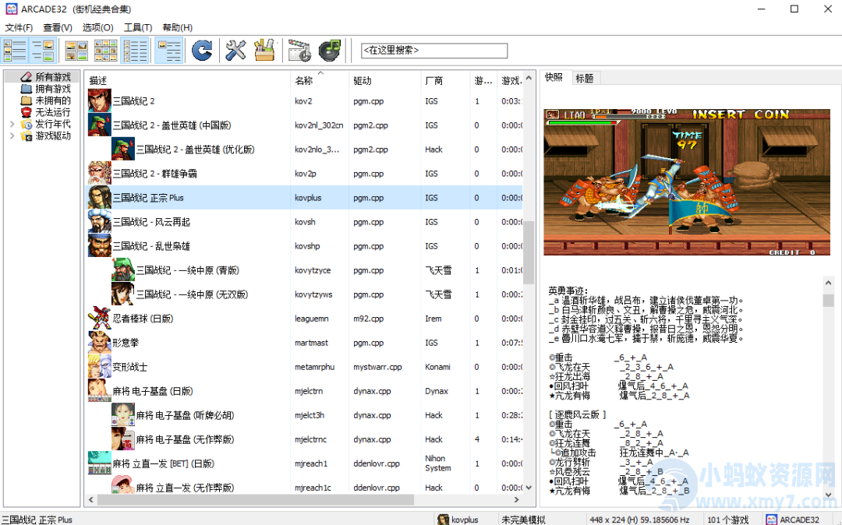Viewport: 842px width, 525px height.
Task: Click icon for 麻将 电子基盘 (无作弊版)
Action: tap(123, 439)
